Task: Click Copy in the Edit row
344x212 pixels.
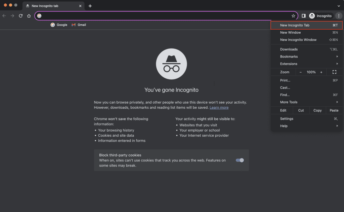Action: click(x=317, y=110)
